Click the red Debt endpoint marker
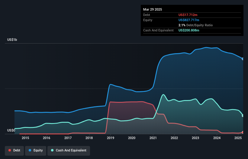Viewport: 248px width, 159px height. [x=243, y=132]
